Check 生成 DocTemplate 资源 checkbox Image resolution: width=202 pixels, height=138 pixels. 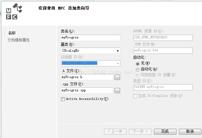pyautogui.click(x=135, y=96)
